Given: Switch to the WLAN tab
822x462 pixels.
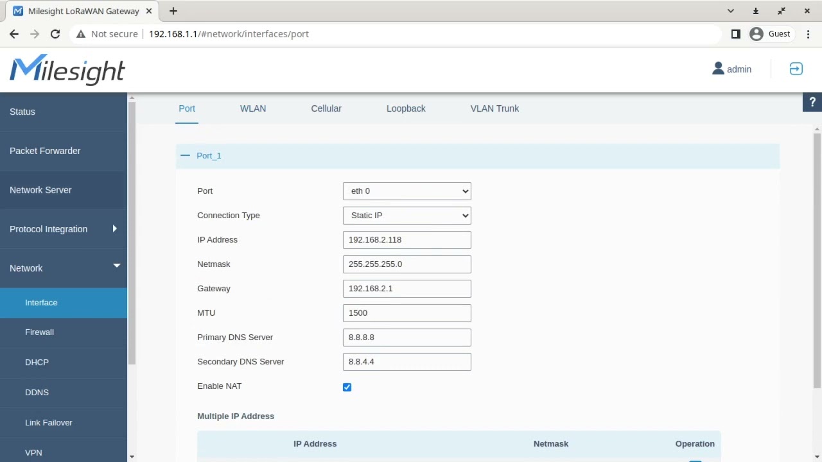Looking at the screenshot, I should tap(253, 108).
